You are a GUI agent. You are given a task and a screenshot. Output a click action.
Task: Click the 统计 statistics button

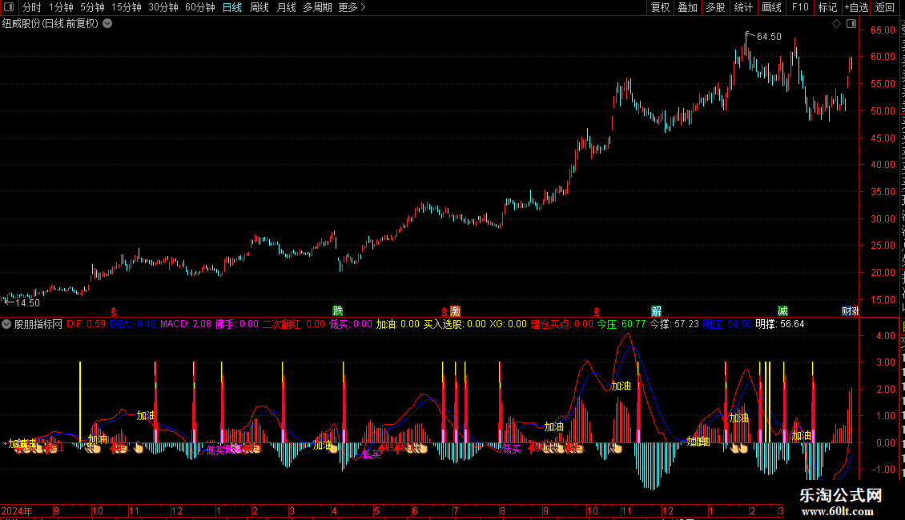(x=742, y=7)
